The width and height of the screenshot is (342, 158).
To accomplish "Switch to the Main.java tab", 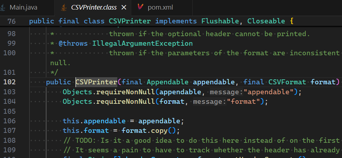I will (x=23, y=7).
